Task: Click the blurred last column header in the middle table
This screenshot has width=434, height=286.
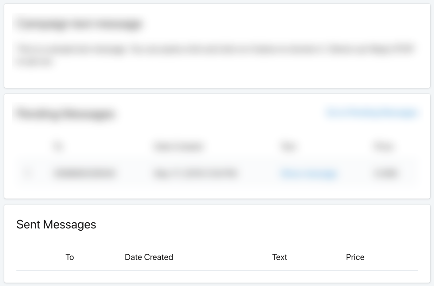Action: [384, 146]
